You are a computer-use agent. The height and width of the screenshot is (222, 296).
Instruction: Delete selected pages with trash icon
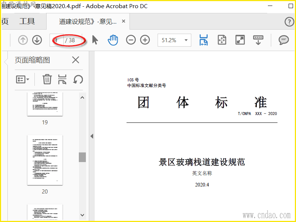click(x=47, y=79)
